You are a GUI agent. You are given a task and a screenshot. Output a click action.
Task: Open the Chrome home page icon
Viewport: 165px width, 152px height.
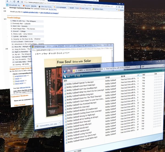(18, 2)
